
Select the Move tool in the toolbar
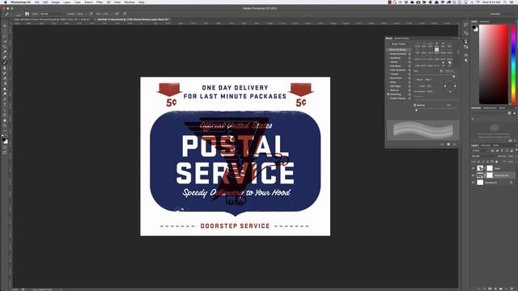click(x=5, y=26)
